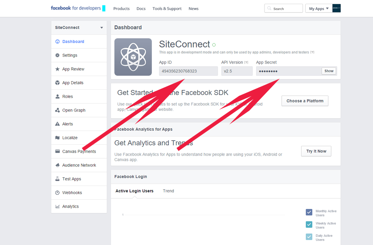Show the App Secret
The width and height of the screenshot is (373, 245).
pos(329,71)
